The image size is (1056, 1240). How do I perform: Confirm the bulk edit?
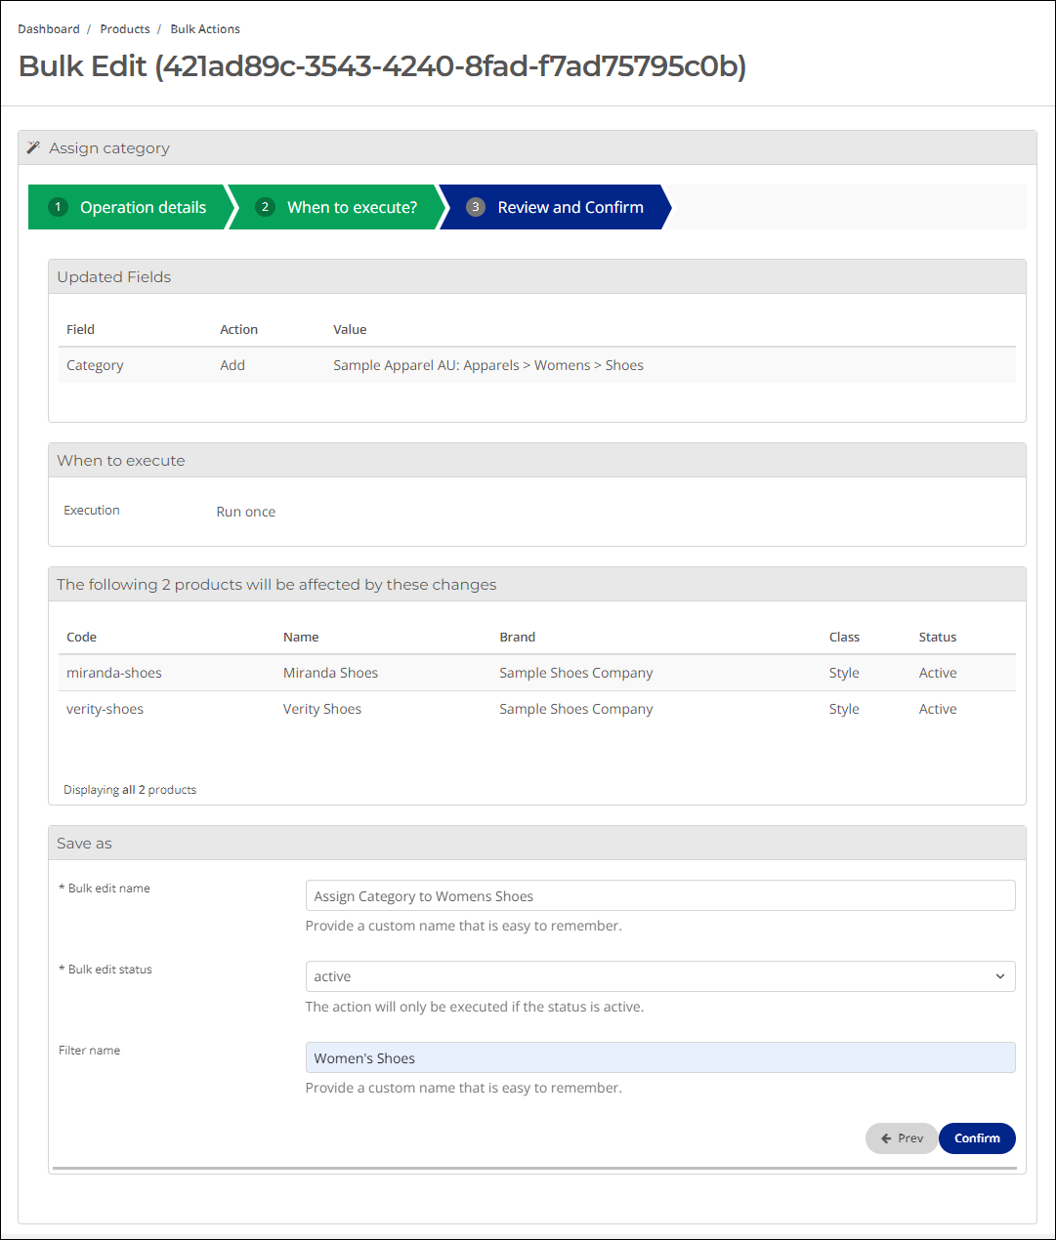click(x=977, y=1138)
